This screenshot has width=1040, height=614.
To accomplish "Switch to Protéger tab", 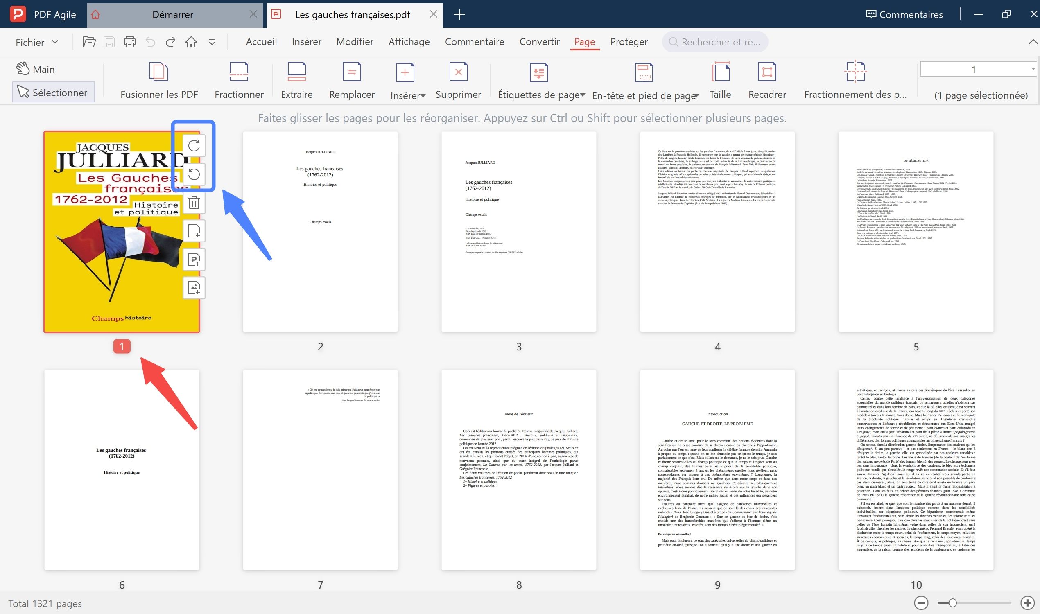I will (x=629, y=42).
